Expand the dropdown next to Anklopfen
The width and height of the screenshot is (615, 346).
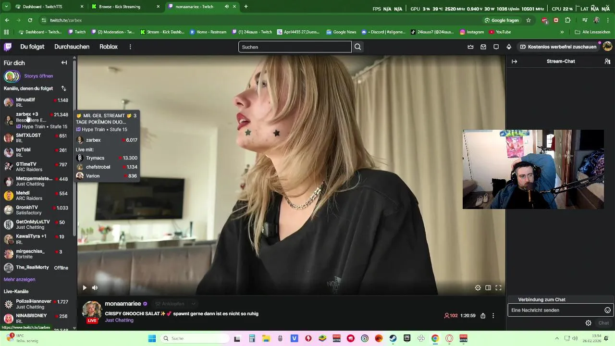pos(193,304)
